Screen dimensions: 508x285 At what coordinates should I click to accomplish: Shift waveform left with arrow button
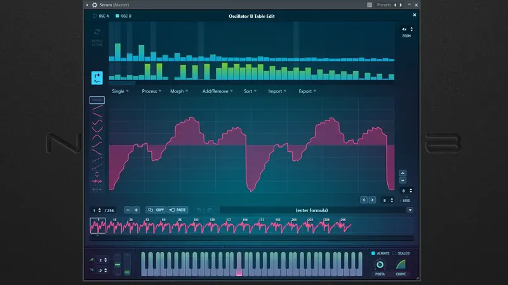point(364,200)
